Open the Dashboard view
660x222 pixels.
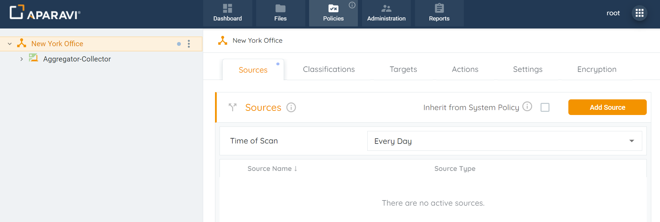[227, 13]
